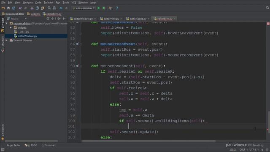Start debugging with the green bug icon
The image size is (270, 152).
point(104,8)
